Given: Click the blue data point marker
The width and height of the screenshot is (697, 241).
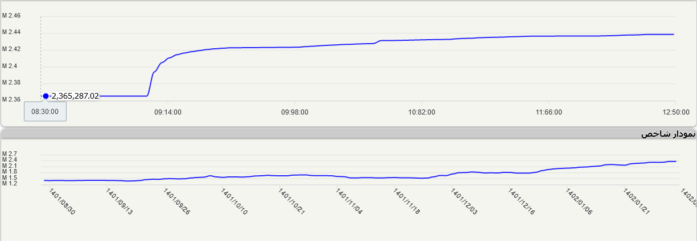Looking at the screenshot, I should 46,96.
